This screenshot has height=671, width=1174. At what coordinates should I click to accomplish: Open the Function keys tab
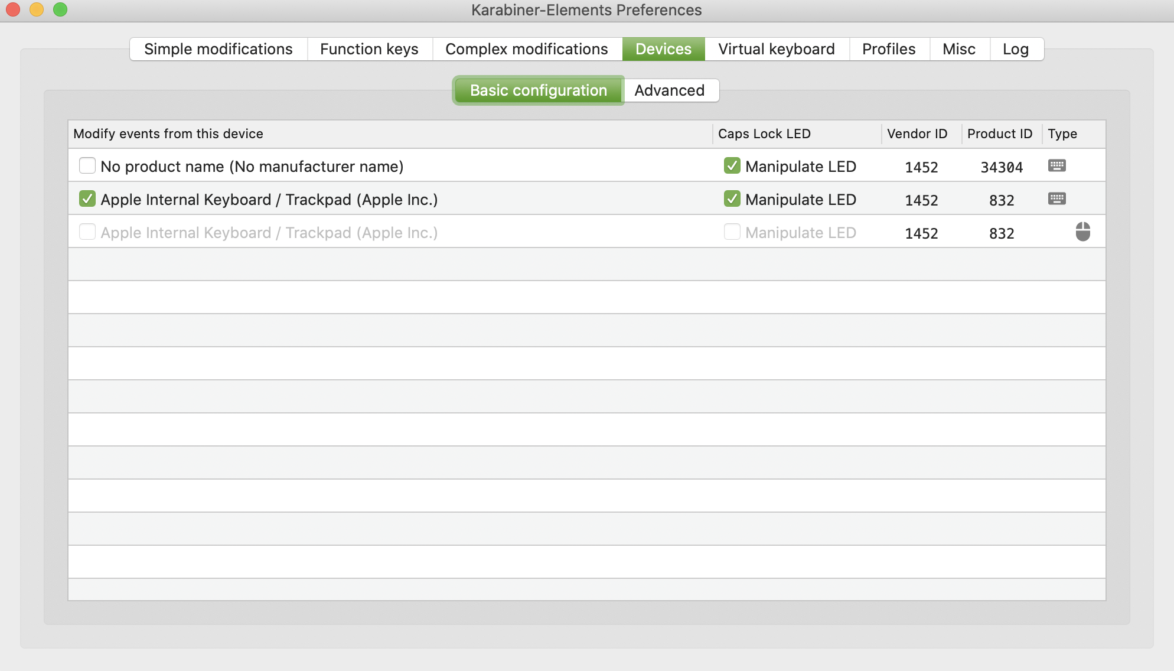pyautogui.click(x=368, y=49)
